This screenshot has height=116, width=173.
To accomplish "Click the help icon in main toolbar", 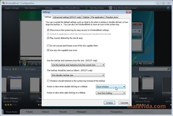I will [x=168, y=8].
